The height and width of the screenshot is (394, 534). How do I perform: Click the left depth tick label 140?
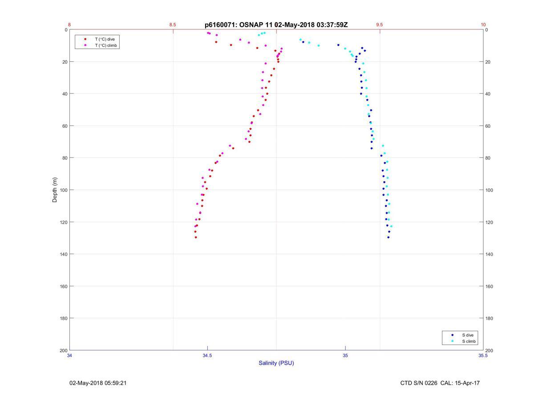tap(64, 254)
